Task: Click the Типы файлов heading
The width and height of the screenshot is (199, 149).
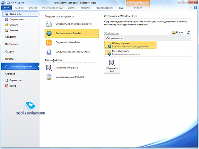Action: (53, 60)
